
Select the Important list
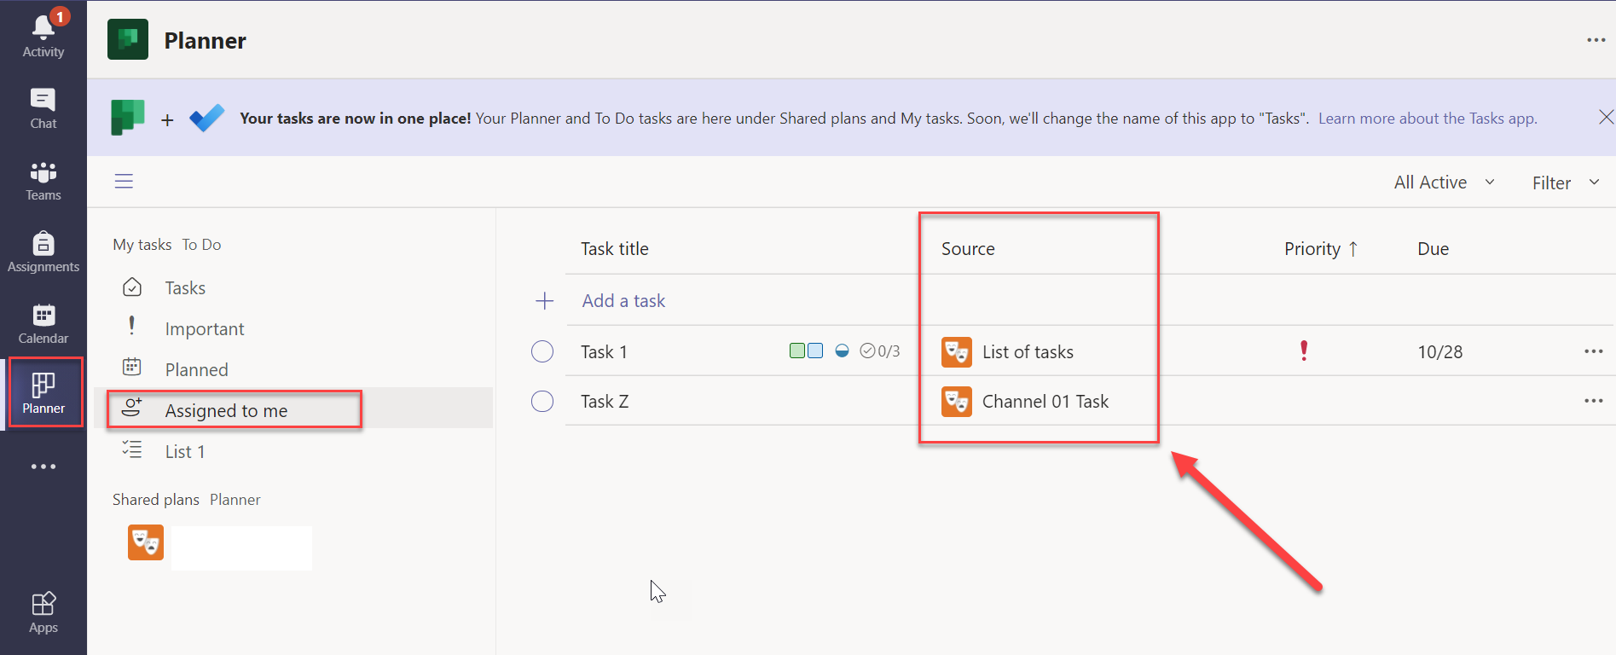pyautogui.click(x=205, y=329)
